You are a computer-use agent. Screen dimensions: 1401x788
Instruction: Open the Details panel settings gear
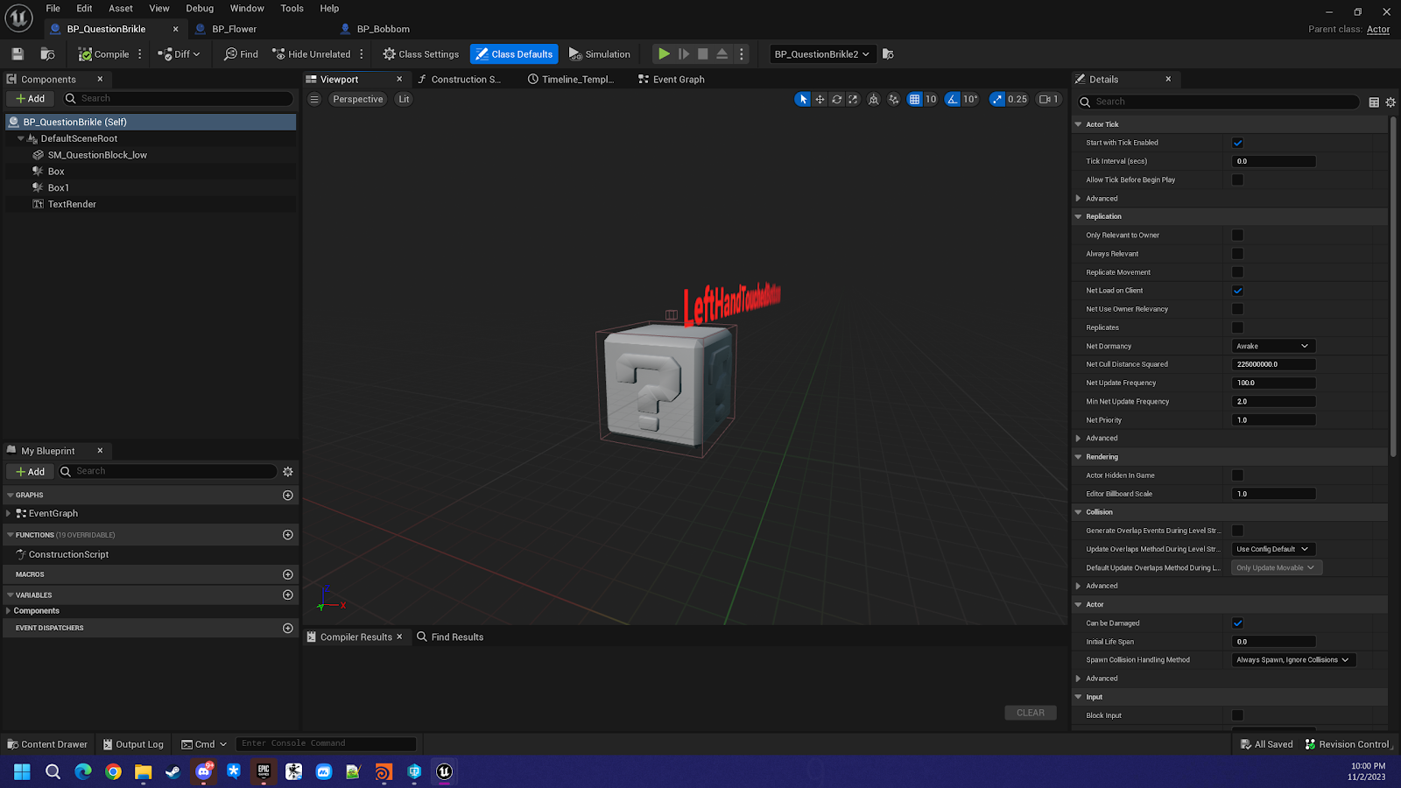[x=1390, y=102]
